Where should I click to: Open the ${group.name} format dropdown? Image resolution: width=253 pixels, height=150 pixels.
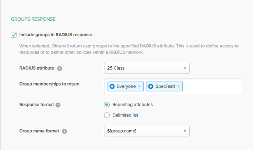pos(147,131)
